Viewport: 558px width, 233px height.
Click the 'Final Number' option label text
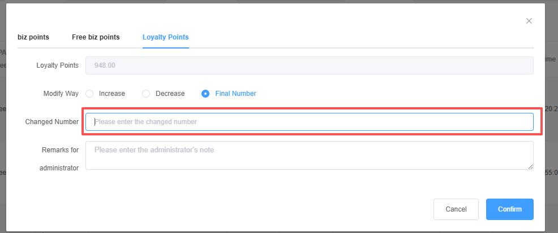tap(235, 94)
